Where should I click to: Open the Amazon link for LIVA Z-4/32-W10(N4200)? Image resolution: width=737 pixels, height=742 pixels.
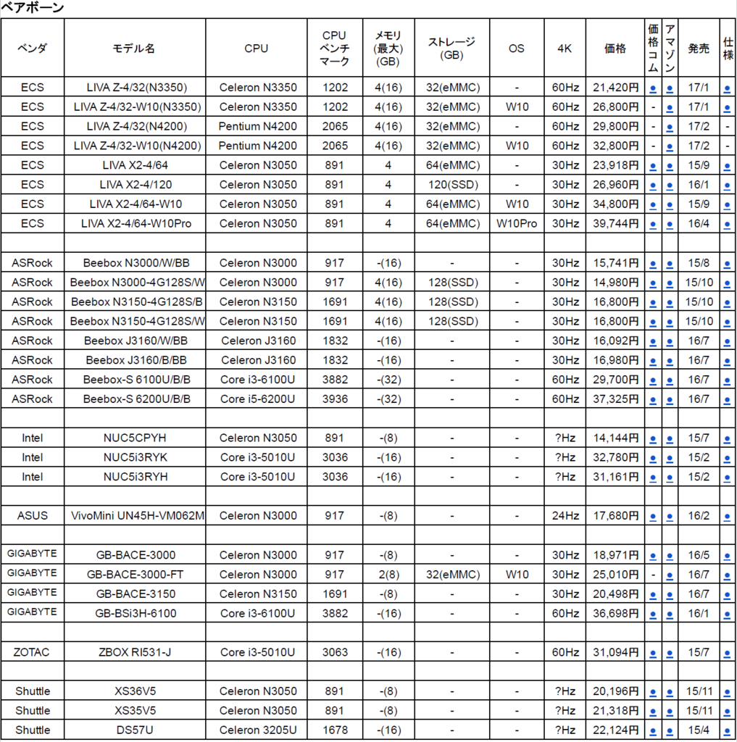(x=670, y=146)
